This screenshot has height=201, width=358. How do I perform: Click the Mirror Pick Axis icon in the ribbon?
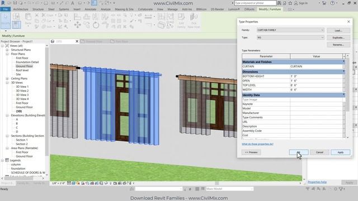(x=96, y=17)
